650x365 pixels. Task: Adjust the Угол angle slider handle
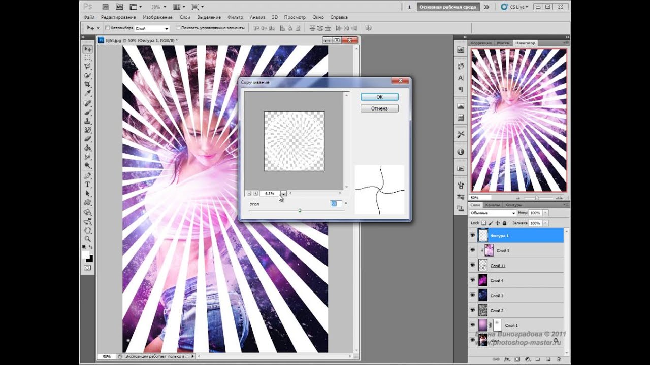[x=300, y=210]
